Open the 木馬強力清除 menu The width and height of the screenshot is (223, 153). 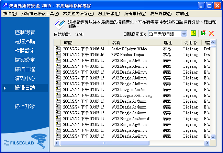(78, 14)
